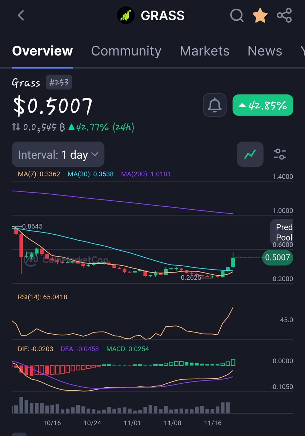This screenshot has height=436, width=305.
Task: Click the #253 rank badge
Action: tap(59, 82)
